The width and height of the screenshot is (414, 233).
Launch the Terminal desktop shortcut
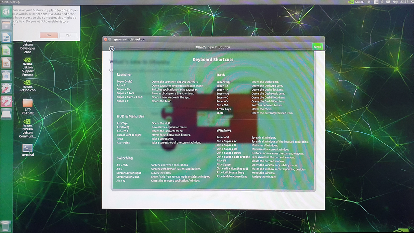(x=28, y=150)
